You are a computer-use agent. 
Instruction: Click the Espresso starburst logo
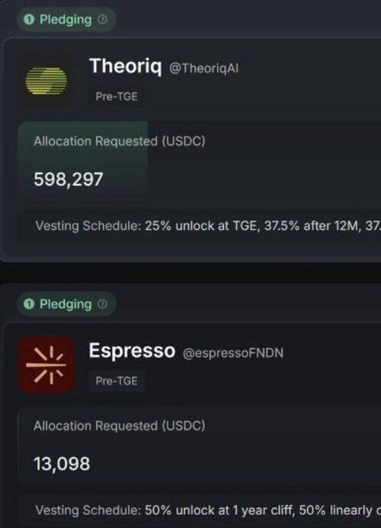click(x=46, y=365)
